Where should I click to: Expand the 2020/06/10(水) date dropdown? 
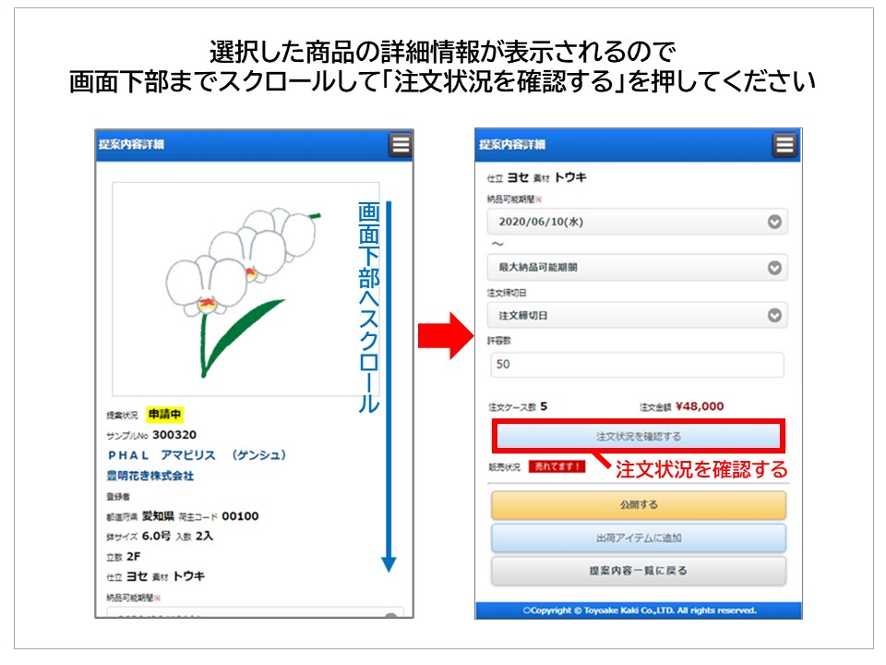[x=637, y=223]
